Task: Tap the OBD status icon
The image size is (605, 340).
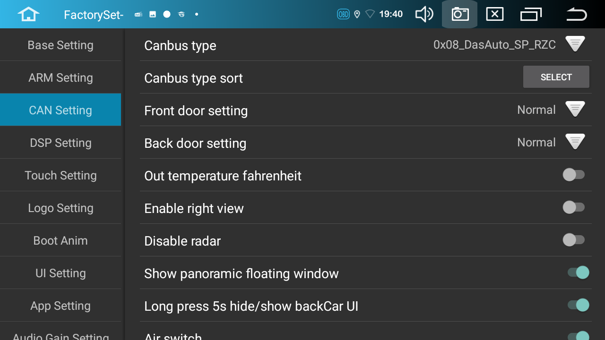Action: 343,14
